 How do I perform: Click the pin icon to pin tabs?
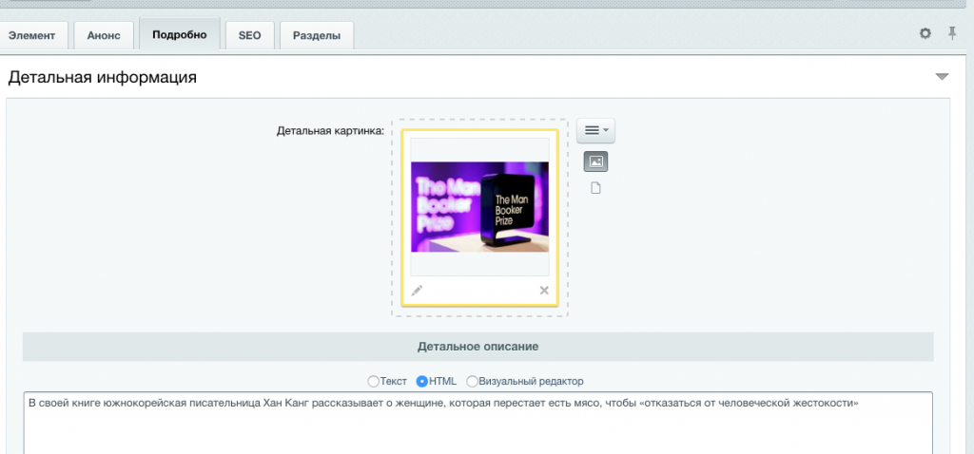point(952,33)
